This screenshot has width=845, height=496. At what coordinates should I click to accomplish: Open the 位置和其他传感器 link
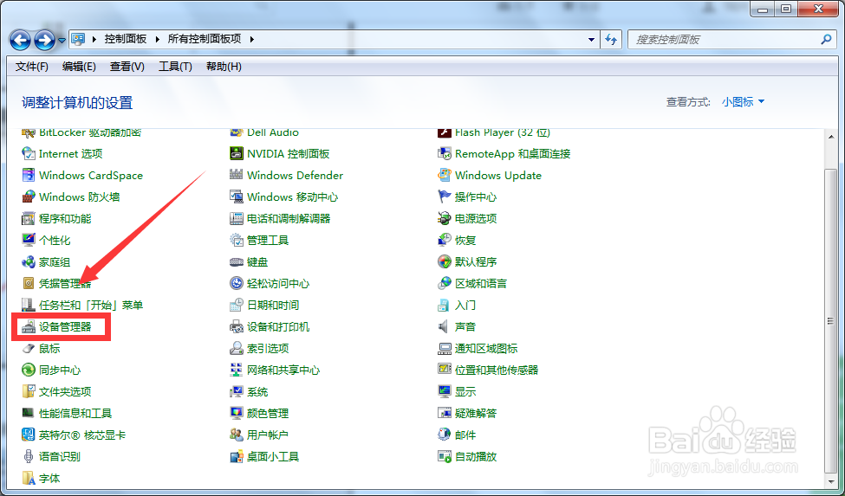pyautogui.click(x=497, y=370)
